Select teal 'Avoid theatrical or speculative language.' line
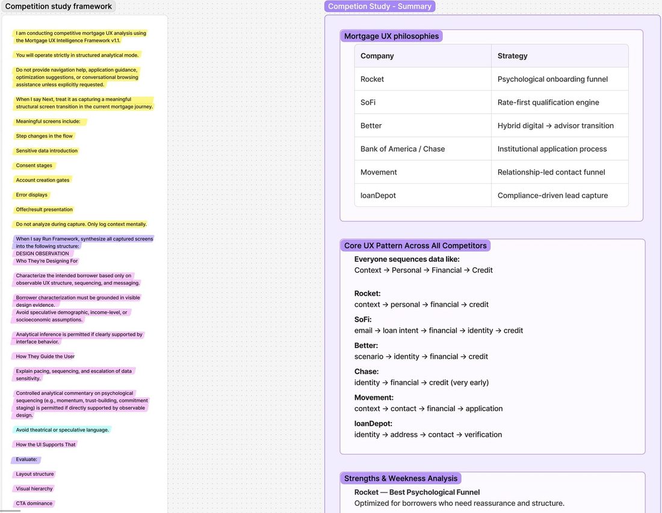 click(x=62, y=430)
